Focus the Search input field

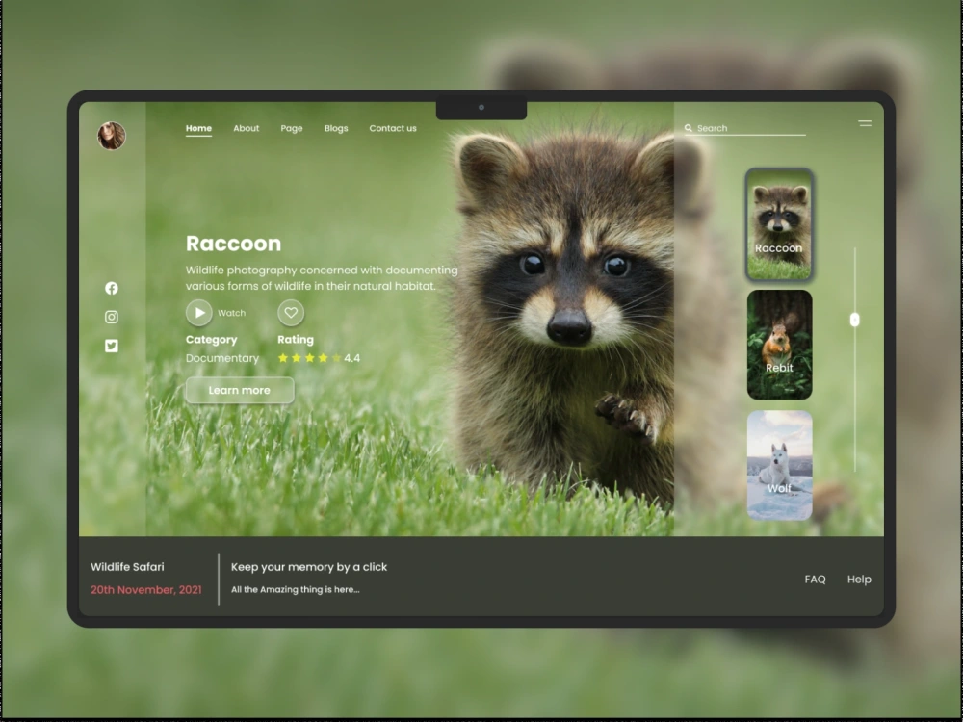[744, 128]
